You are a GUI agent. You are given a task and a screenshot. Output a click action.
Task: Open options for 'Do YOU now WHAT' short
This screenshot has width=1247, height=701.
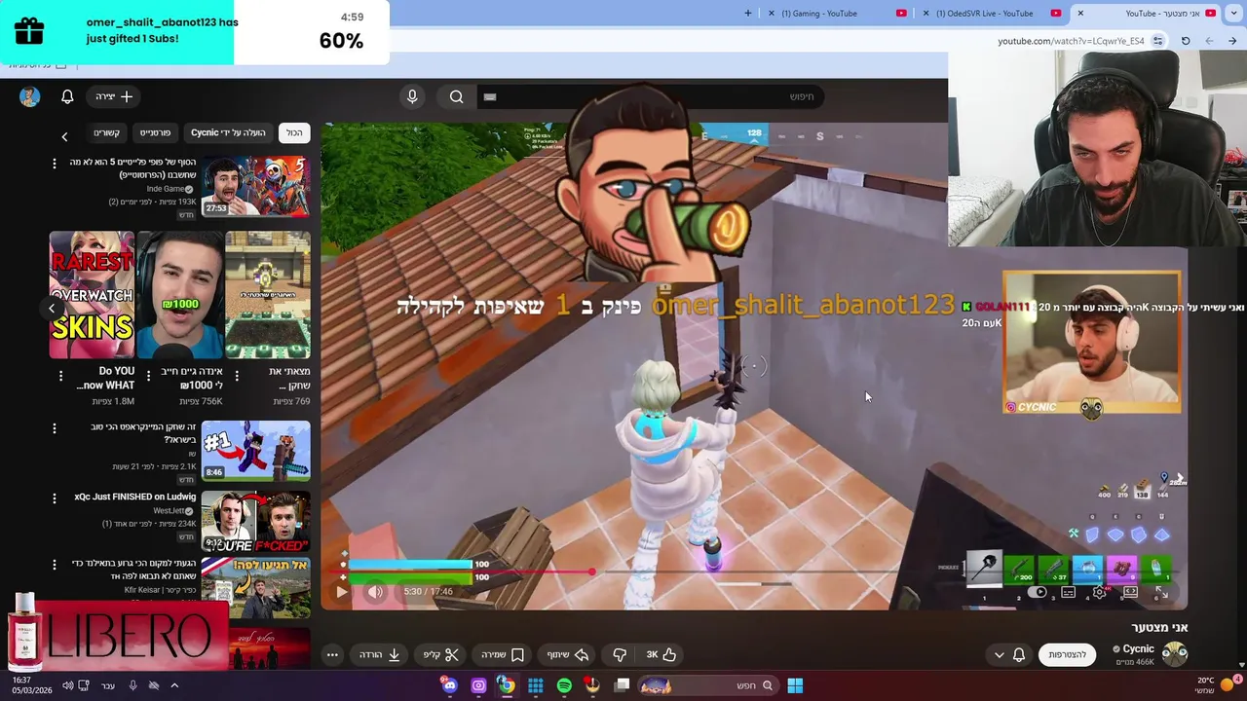60,376
